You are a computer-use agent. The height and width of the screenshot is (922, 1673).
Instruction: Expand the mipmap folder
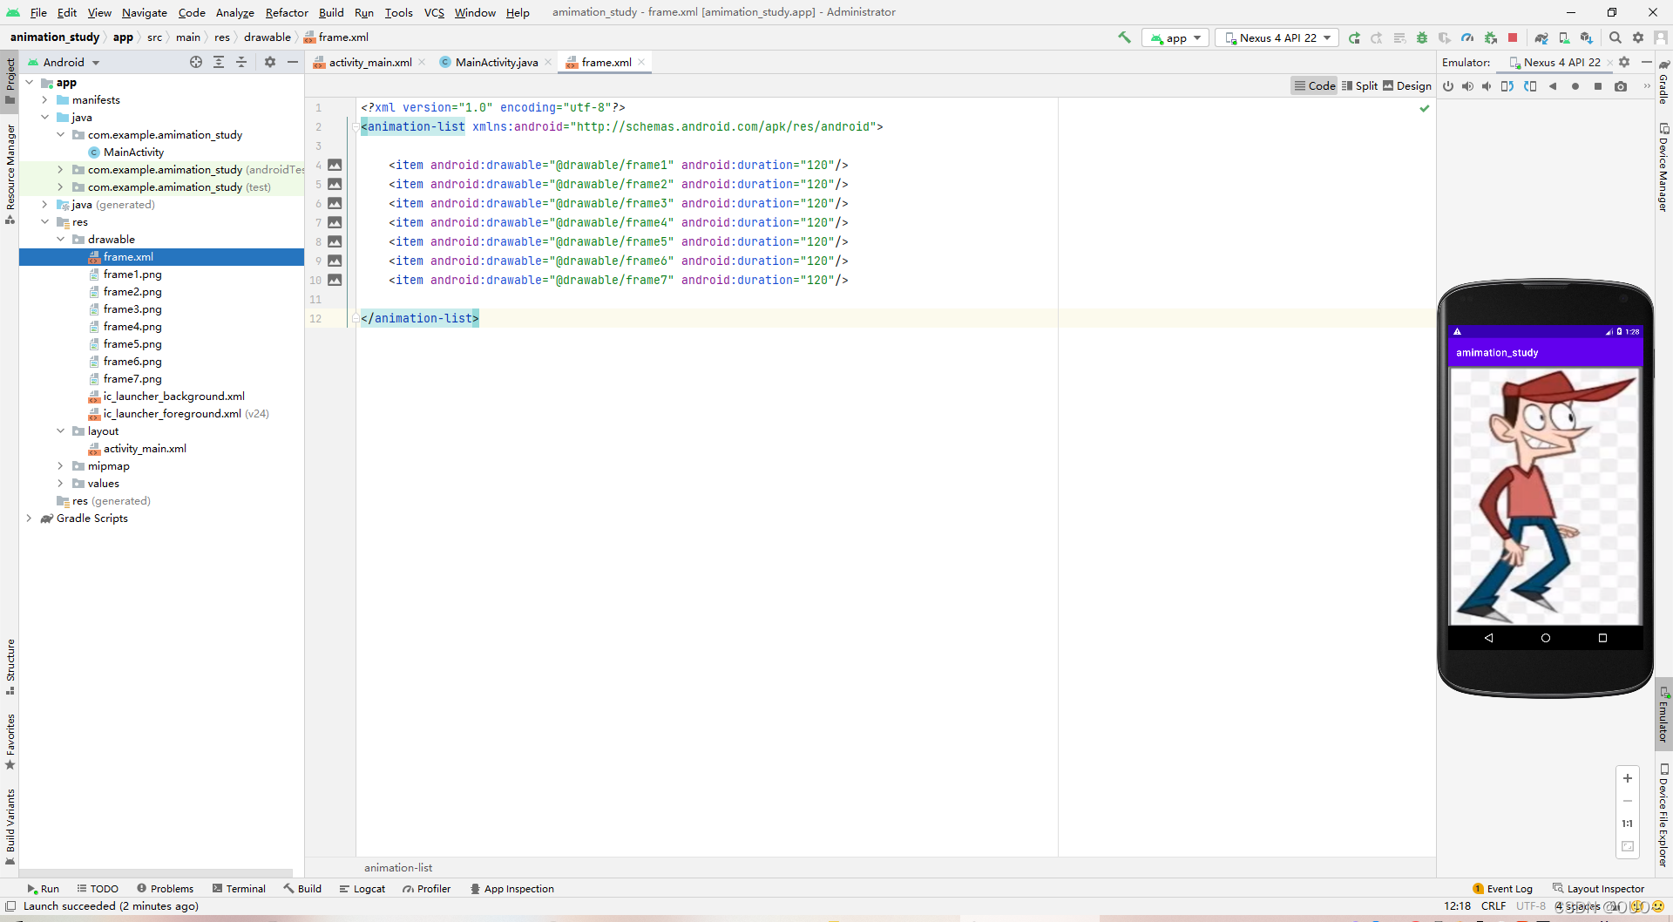pyautogui.click(x=60, y=466)
